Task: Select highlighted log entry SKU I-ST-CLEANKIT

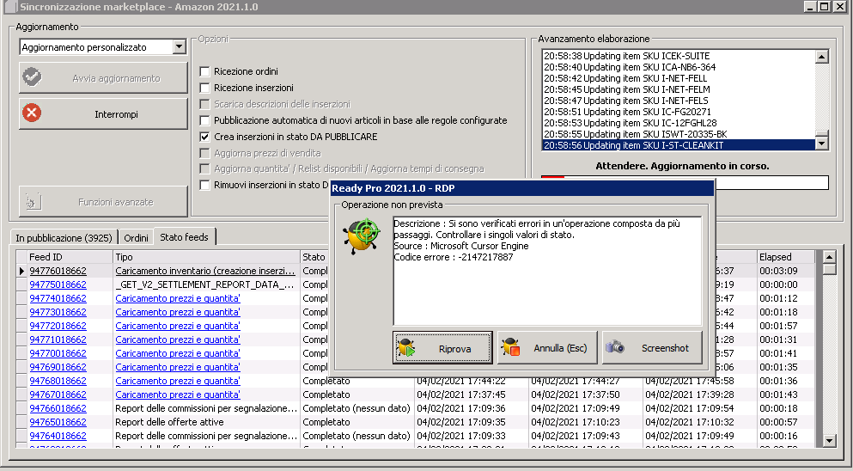Action: coord(679,145)
